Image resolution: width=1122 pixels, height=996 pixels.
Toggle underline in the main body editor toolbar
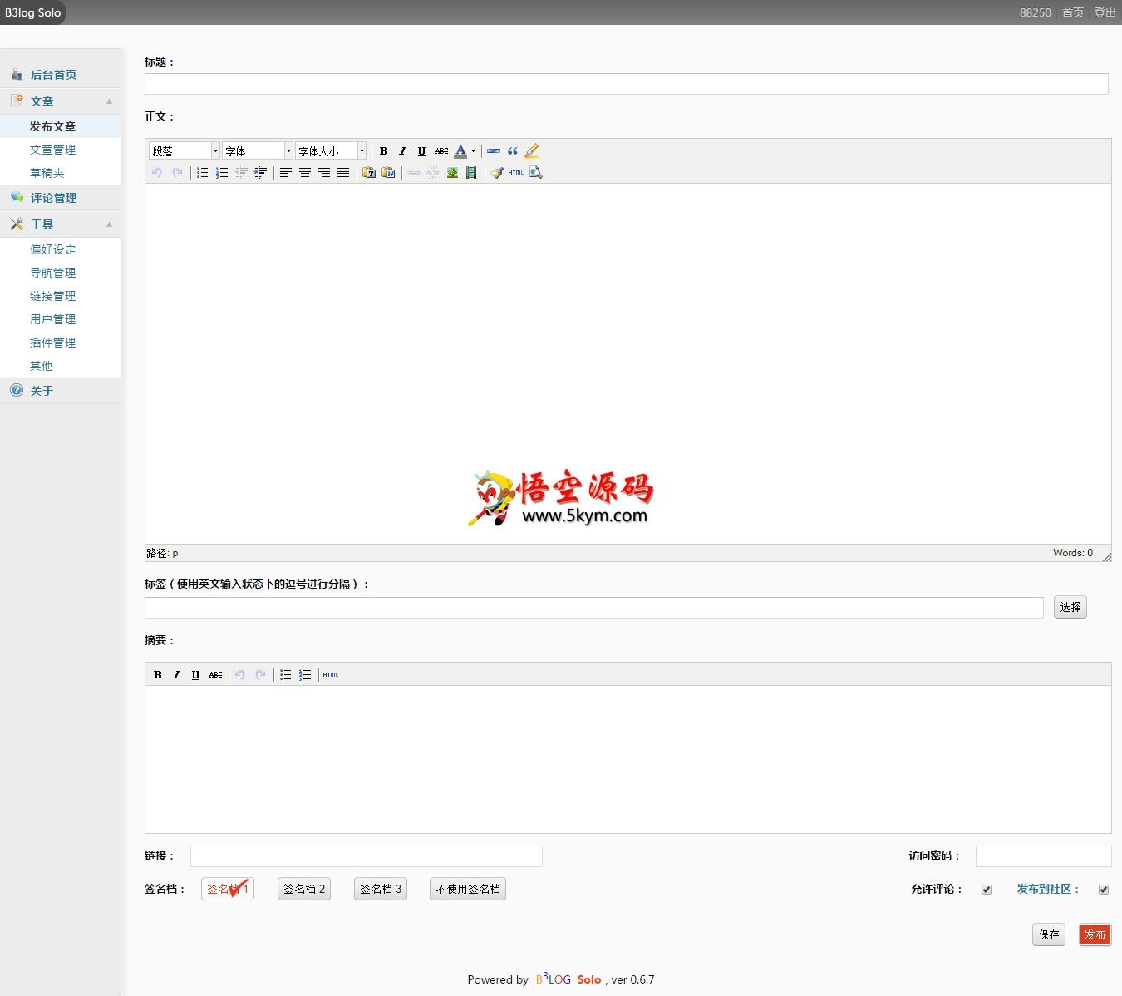(x=421, y=150)
